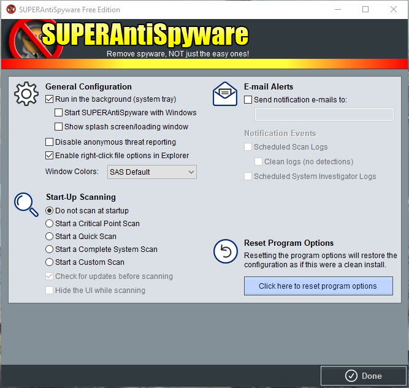Click the notification e-mail address field
Screen dimensions: 409x388
[324, 114]
